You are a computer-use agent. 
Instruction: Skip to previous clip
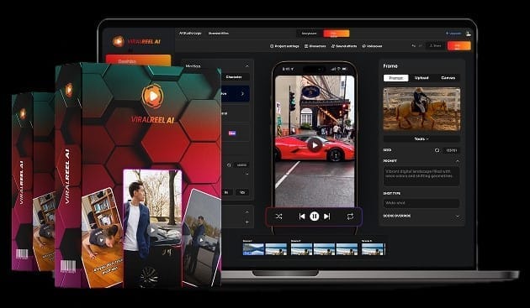(302, 217)
